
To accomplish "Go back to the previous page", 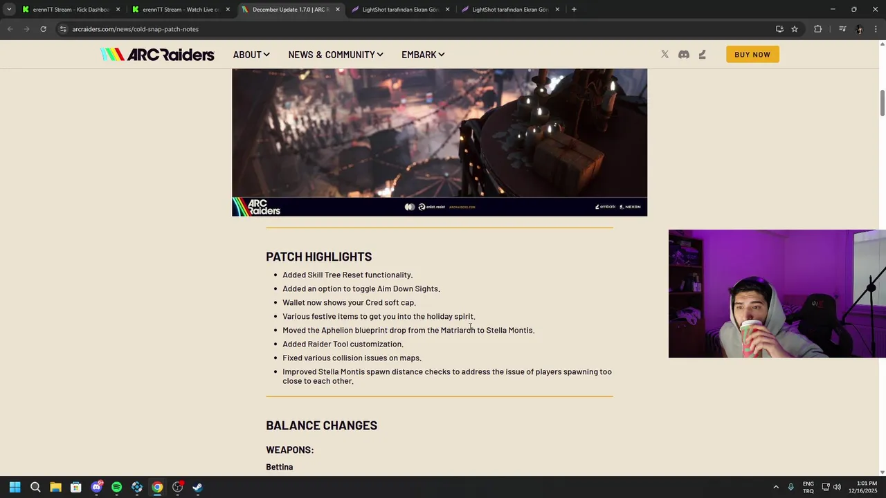I will 10,29.
